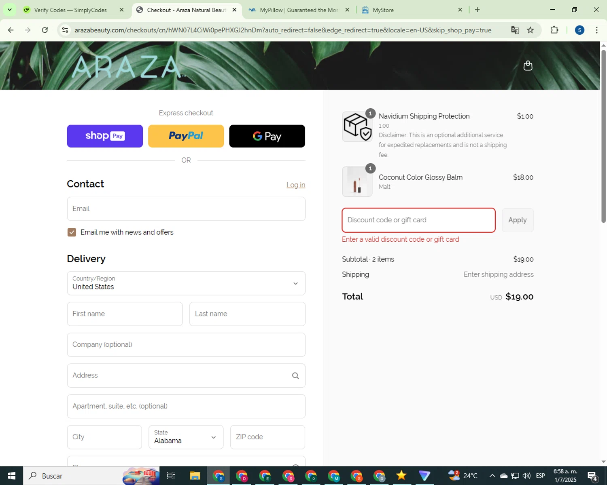Open the network icon in tray
This screenshot has height=485, width=607.
515,476
